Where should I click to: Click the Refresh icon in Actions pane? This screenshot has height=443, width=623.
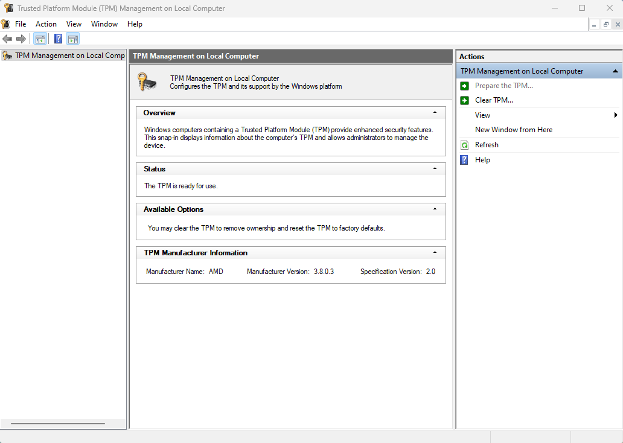[x=464, y=145]
